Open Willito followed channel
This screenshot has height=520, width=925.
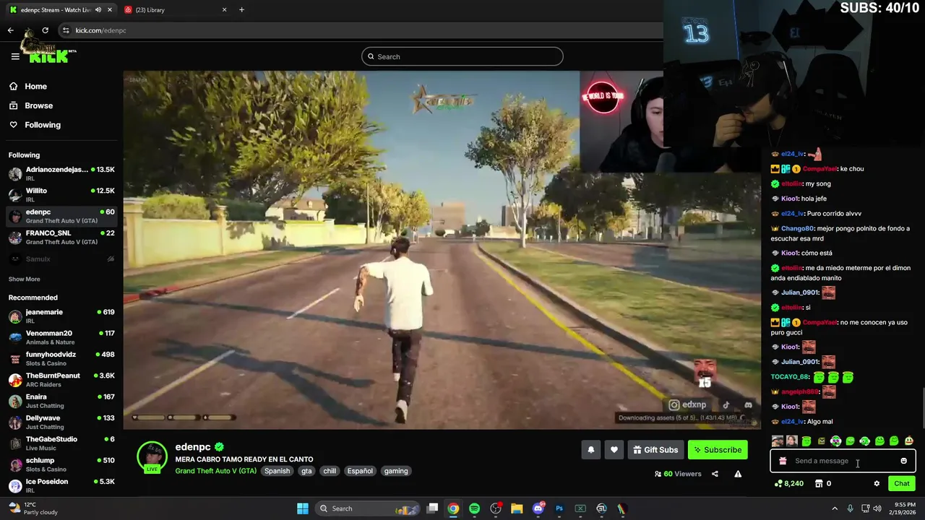click(61, 194)
